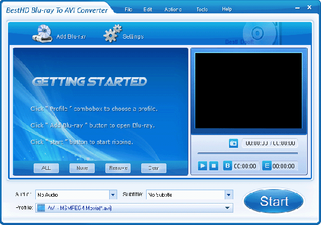The height and width of the screenshot is (225, 321).
Task: Open the Tools menu
Action: [x=202, y=10]
